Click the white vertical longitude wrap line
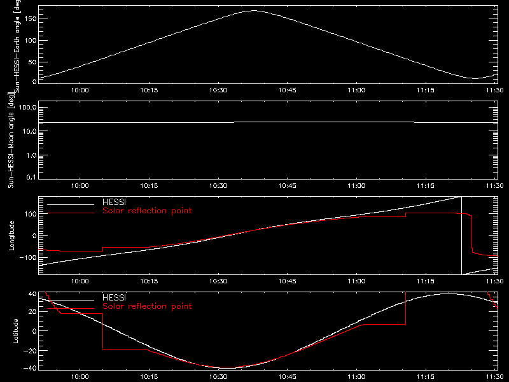Viewport: 509px width, 382px height. (462, 236)
